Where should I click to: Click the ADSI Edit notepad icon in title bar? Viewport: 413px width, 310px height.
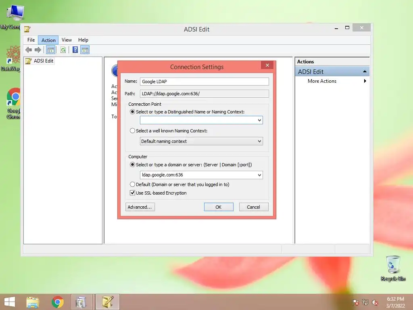pyautogui.click(x=27, y=29)
